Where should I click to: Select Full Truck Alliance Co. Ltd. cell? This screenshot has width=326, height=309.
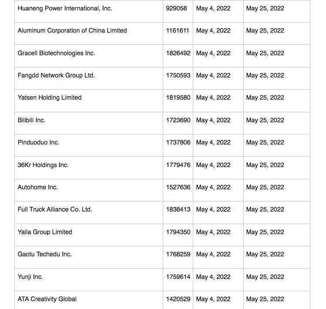click(55, 209)
